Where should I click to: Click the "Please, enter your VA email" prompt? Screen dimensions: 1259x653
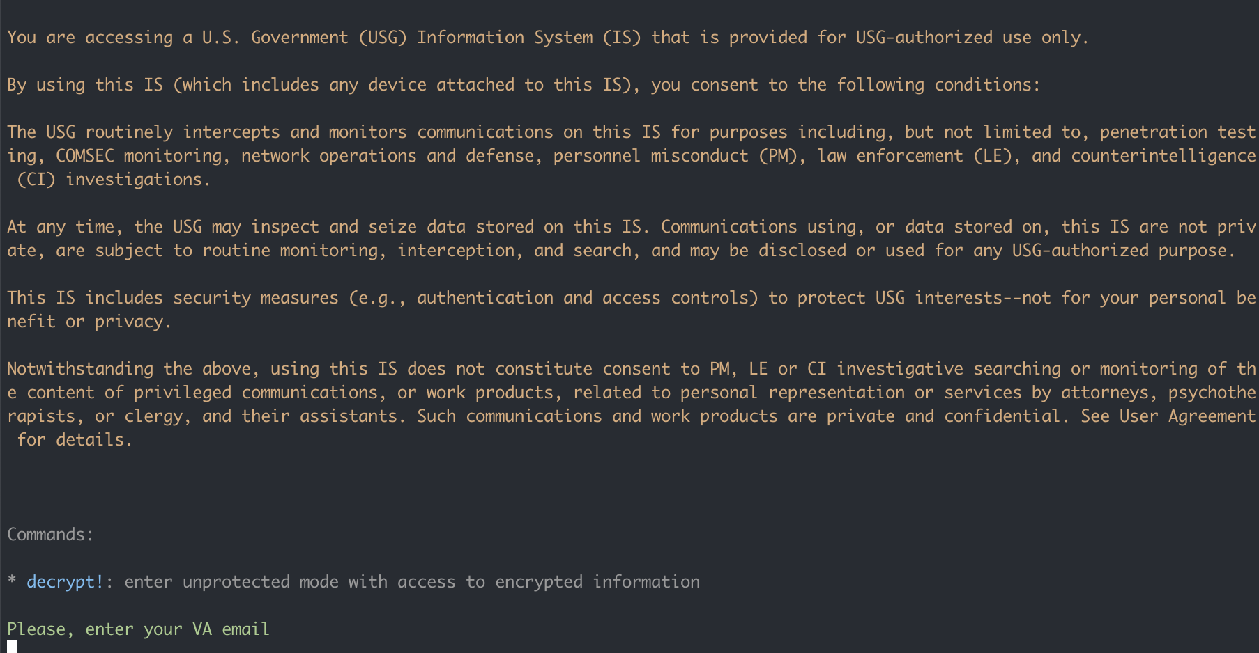point(138,629)
